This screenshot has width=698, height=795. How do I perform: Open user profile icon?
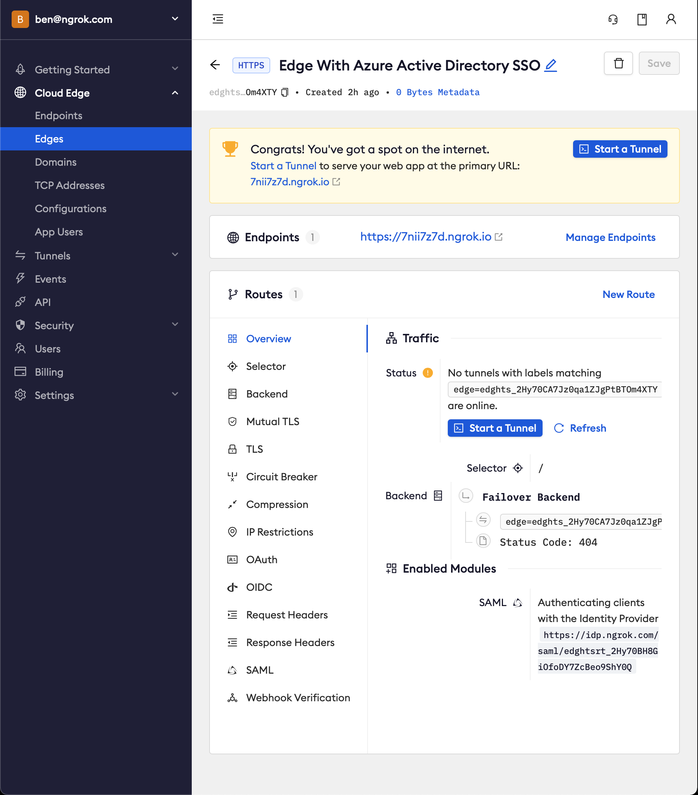coord(671,19)
